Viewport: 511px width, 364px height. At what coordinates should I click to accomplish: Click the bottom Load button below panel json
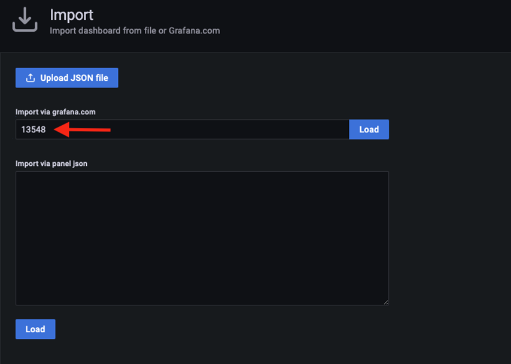point(35,329)
